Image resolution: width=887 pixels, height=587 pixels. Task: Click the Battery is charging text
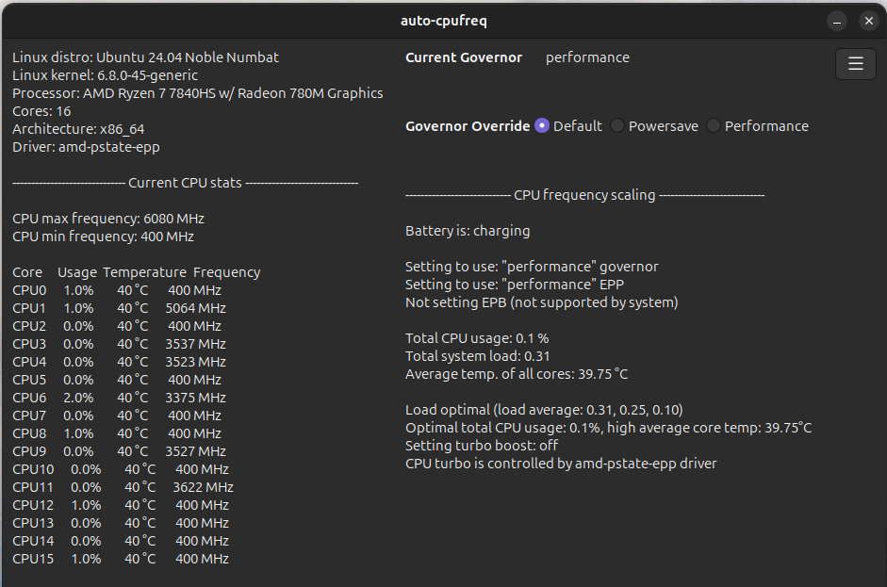[468, 231]
